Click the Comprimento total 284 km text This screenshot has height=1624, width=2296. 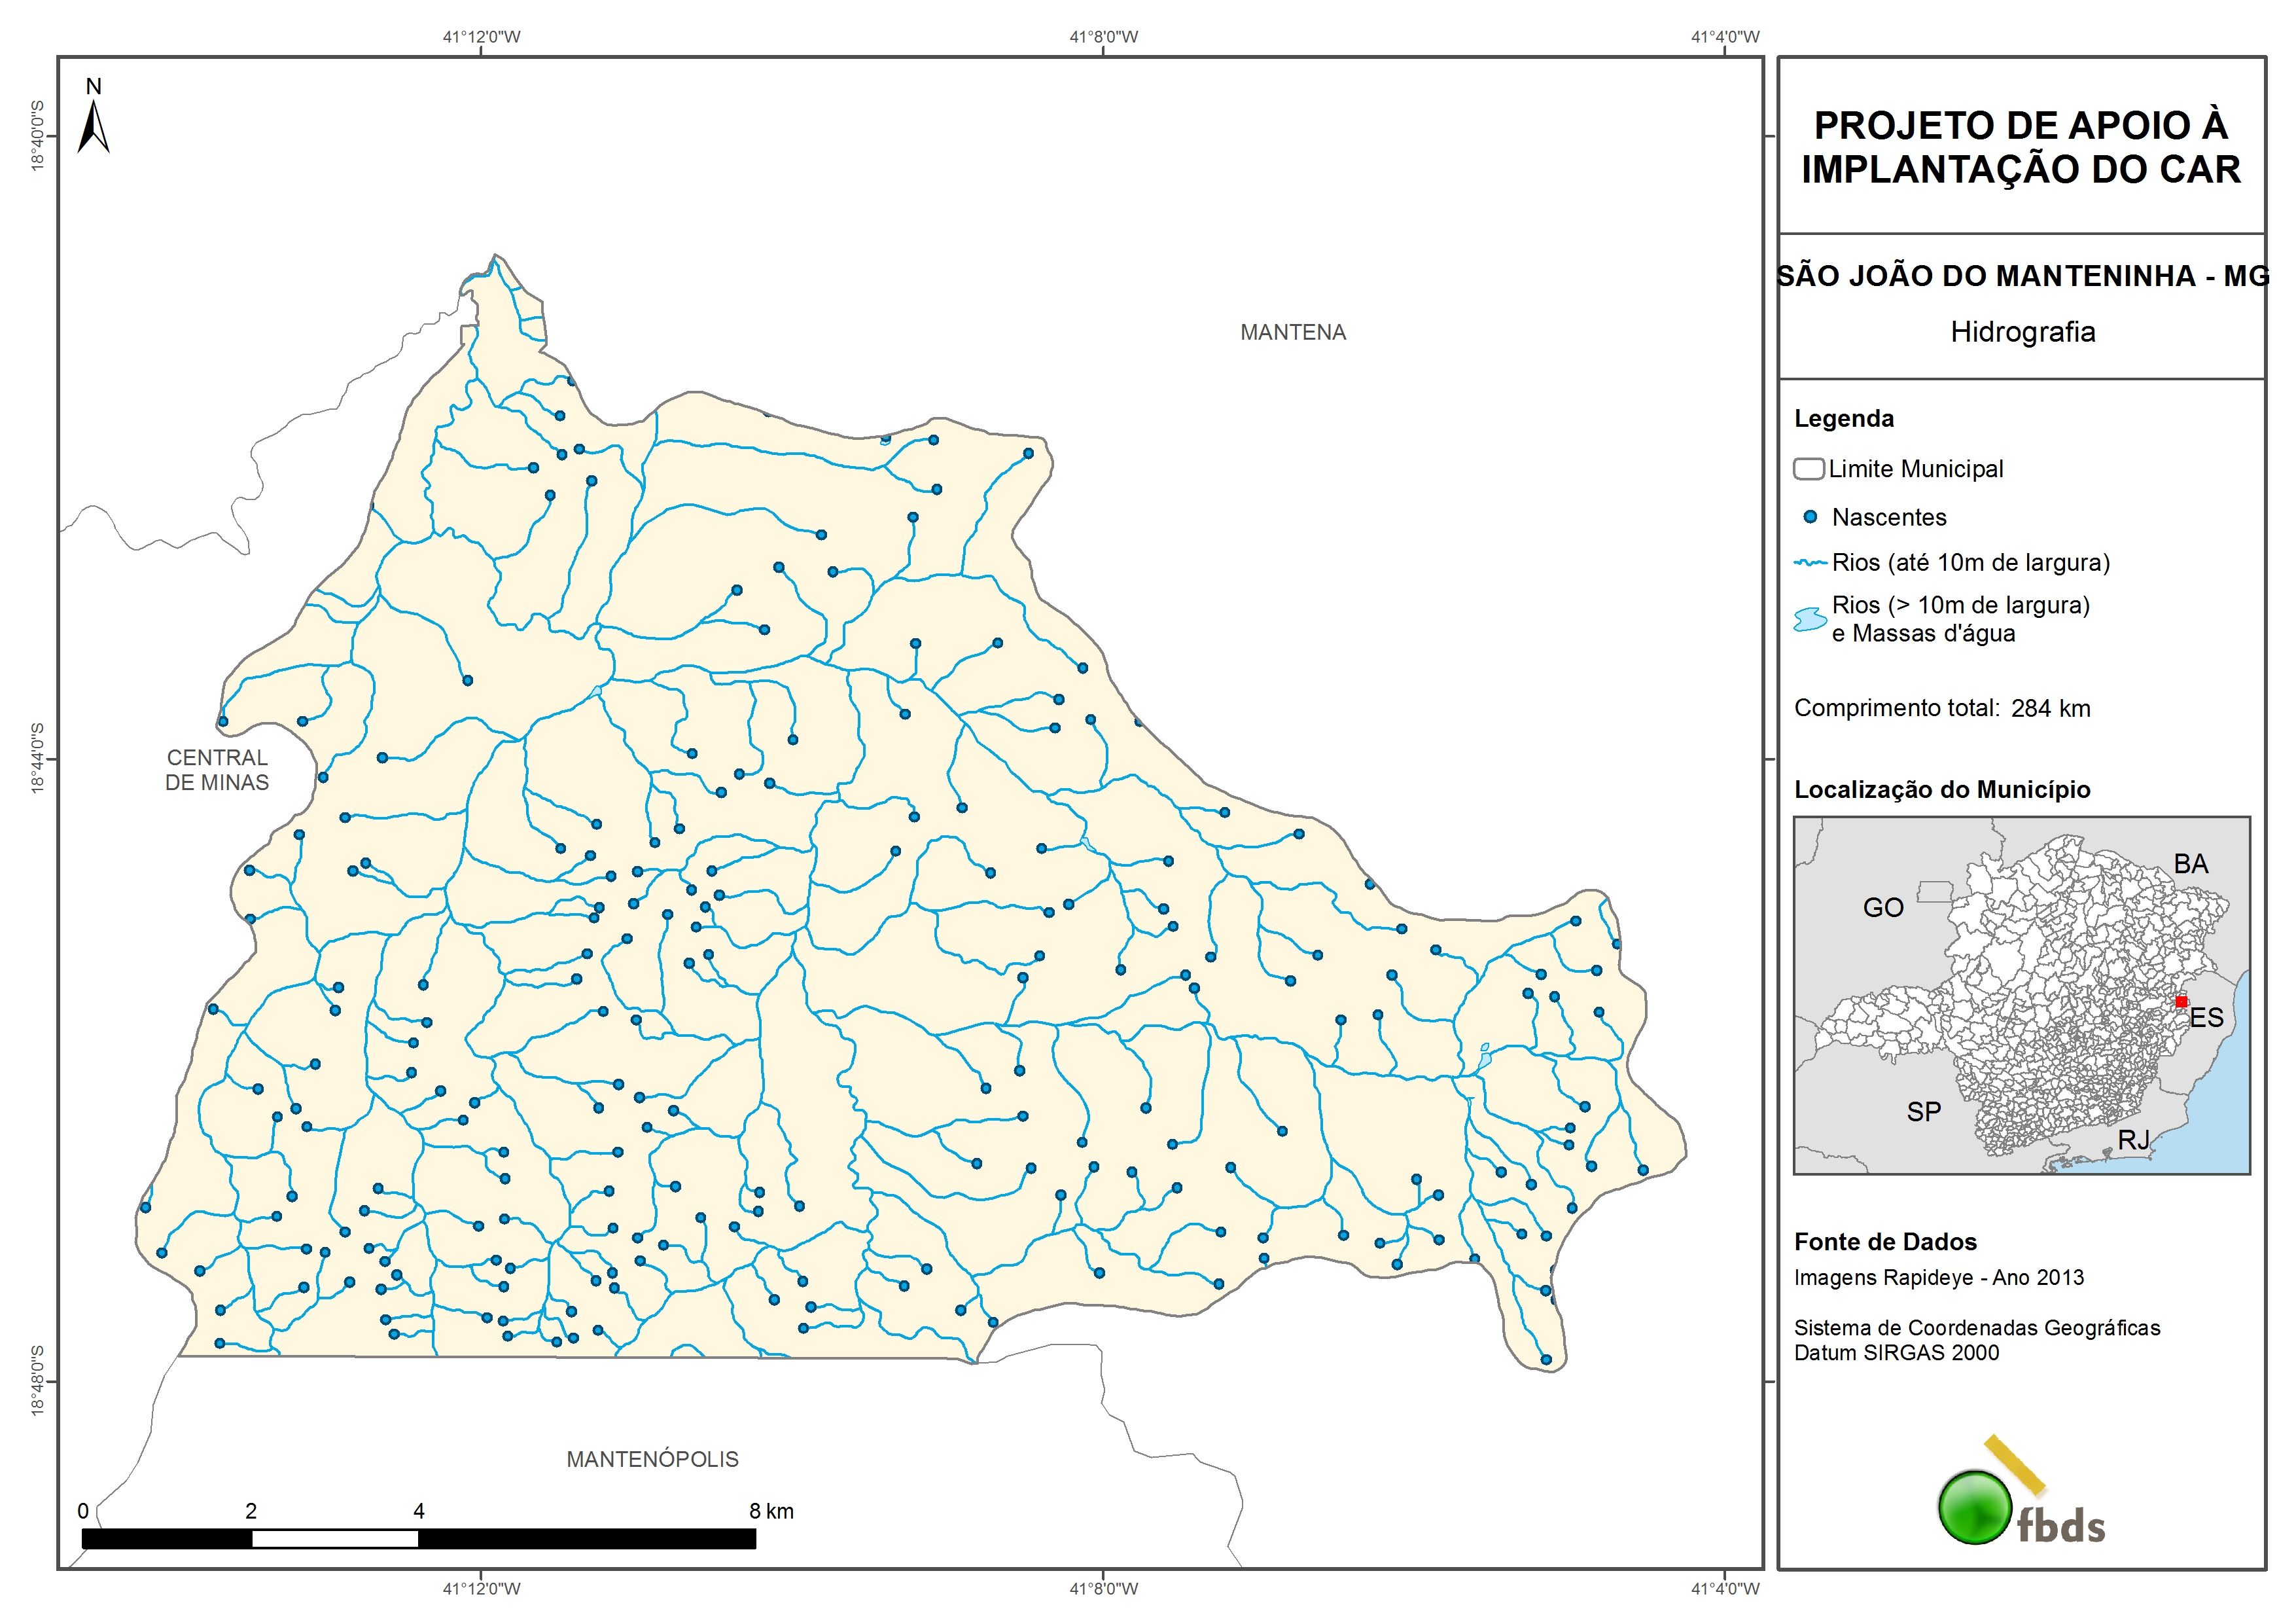tap(1941, 708)
